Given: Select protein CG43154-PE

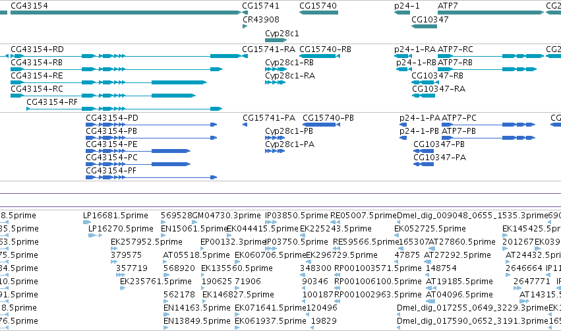Looking at the screenshot, I should pyautogui.click(x=138, y=151).
